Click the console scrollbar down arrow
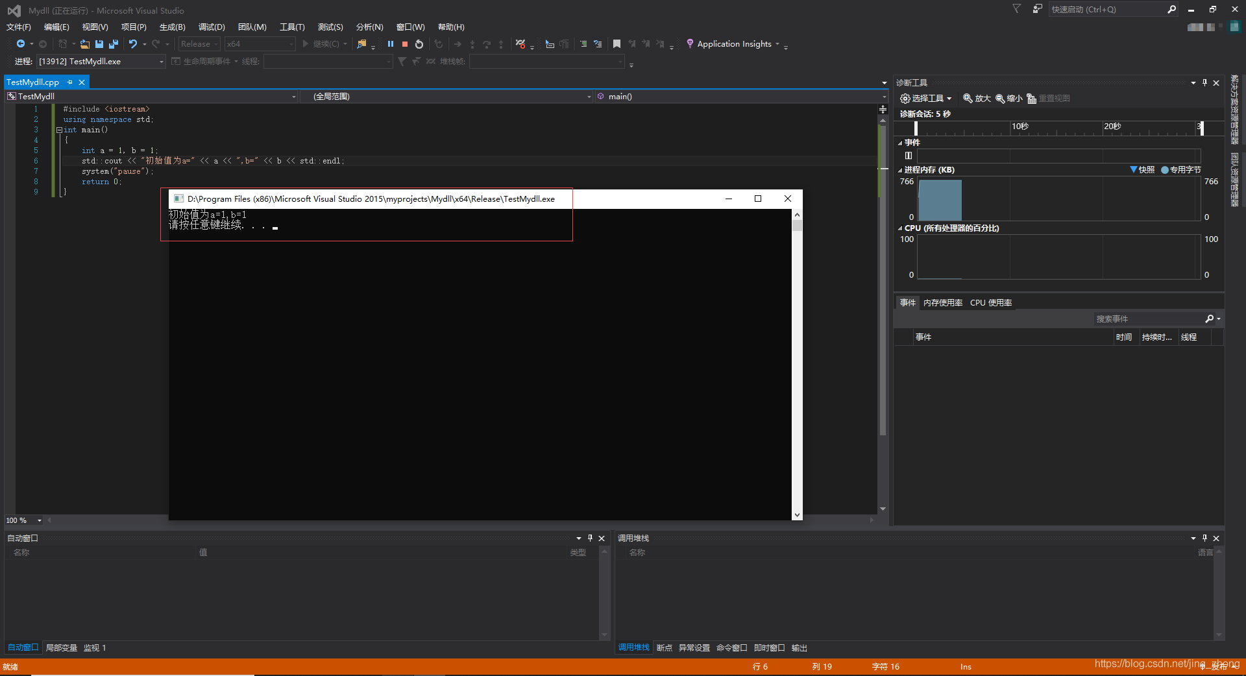The image size is (1246, 676). (797, 515)
